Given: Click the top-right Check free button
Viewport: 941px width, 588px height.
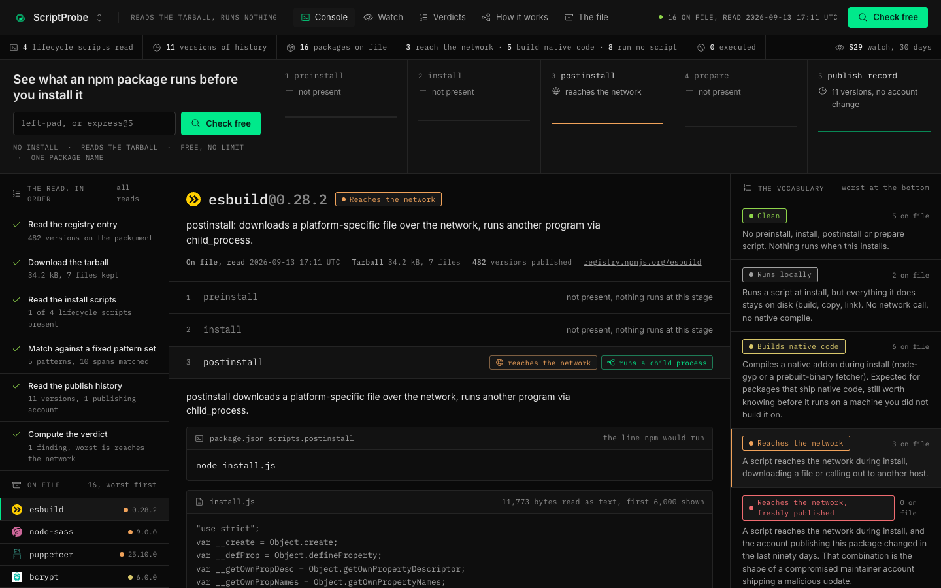Looking at the screenshot, I should tap(888, 18).
